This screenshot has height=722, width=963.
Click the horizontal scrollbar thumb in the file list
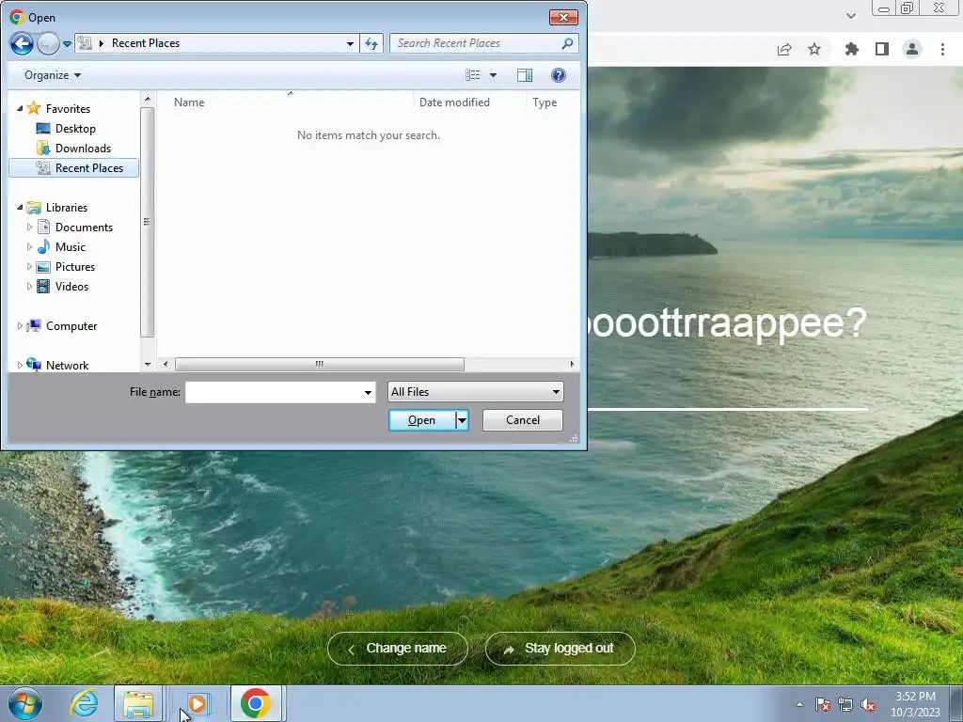[x=320, y=364]
